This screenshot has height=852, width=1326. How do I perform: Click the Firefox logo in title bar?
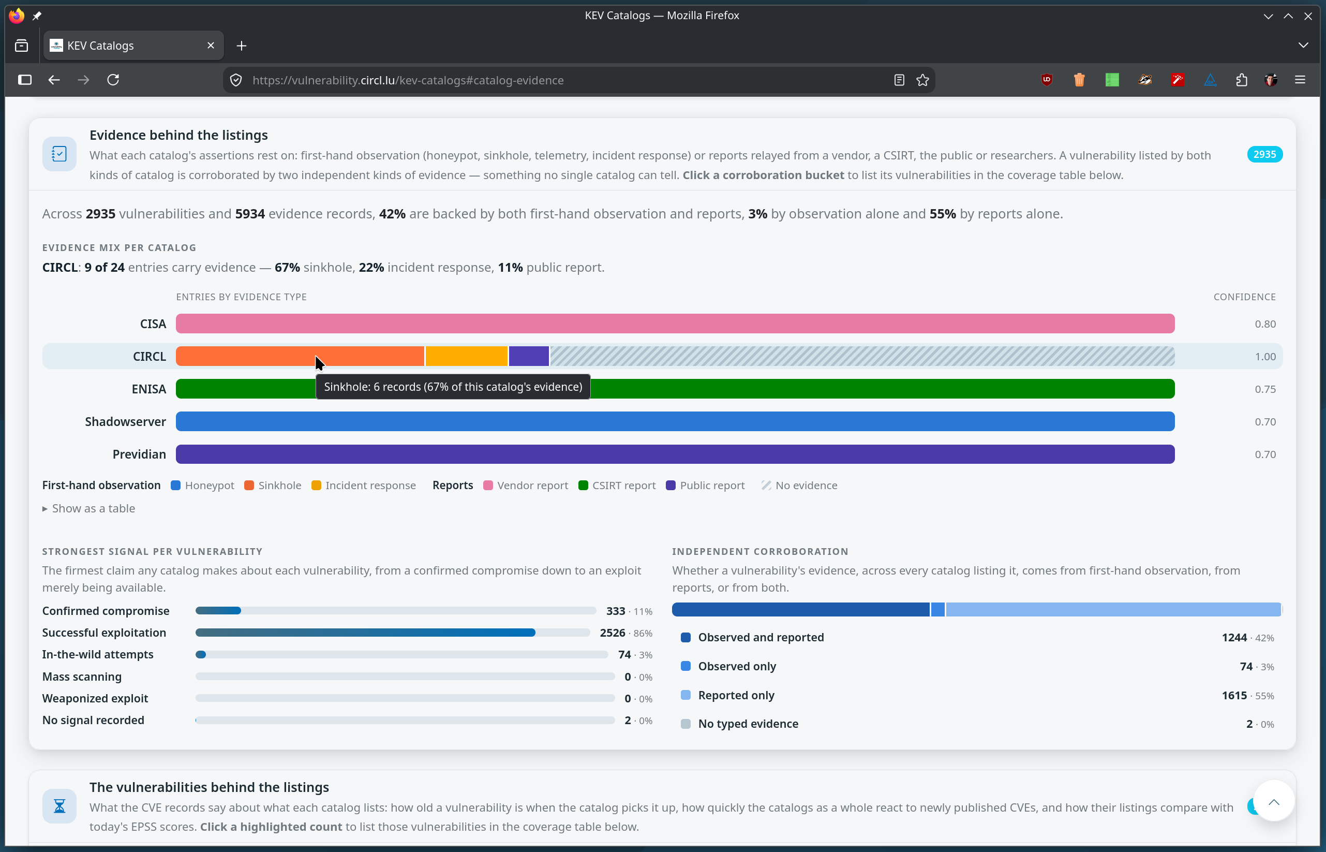pos(17,16)
